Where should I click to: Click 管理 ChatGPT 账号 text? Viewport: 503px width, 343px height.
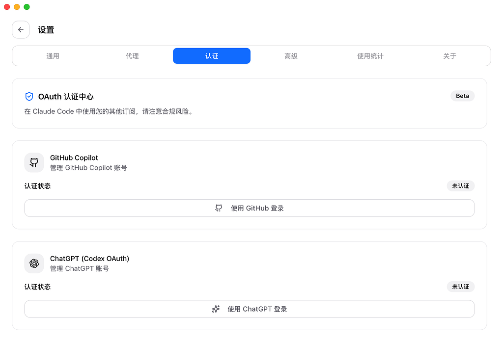[80, 268]
